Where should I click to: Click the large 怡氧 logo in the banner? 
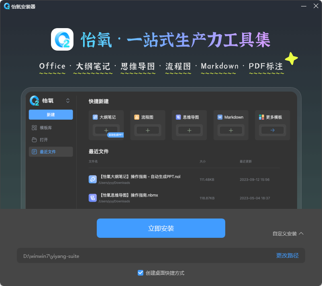tap(62, 39)
